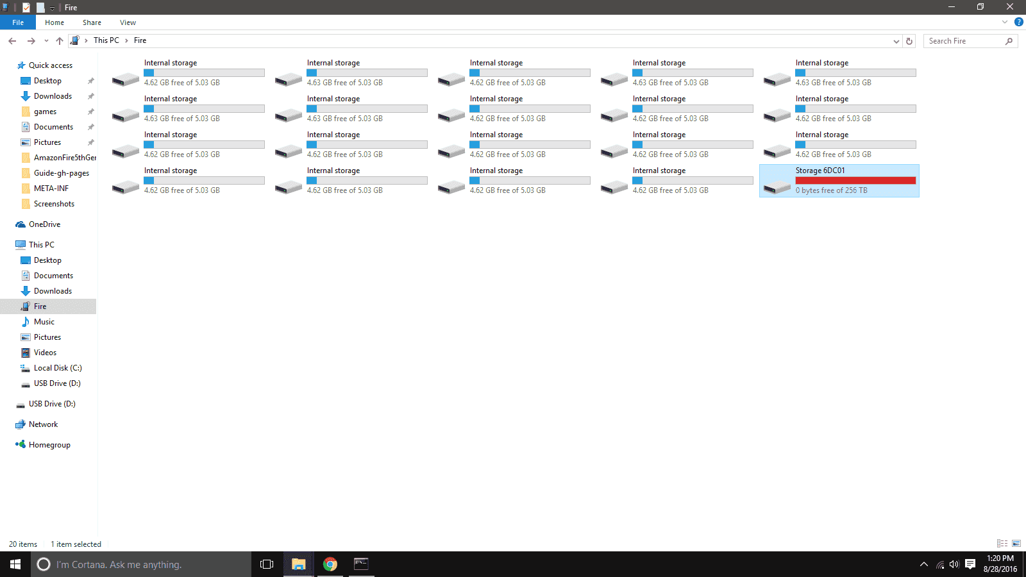Select Quick access in the navigation pane
Viewport: 1026px width, 577px height.
point(50,65)
